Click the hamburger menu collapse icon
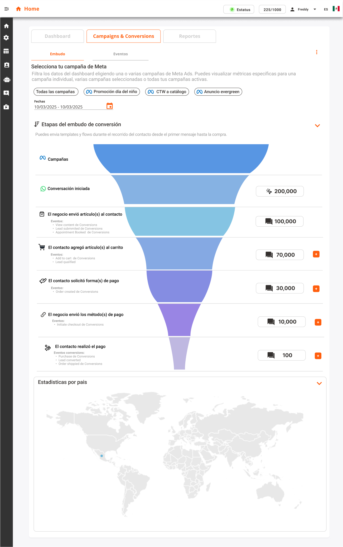The image size is (343, 547). coord(7,9)
